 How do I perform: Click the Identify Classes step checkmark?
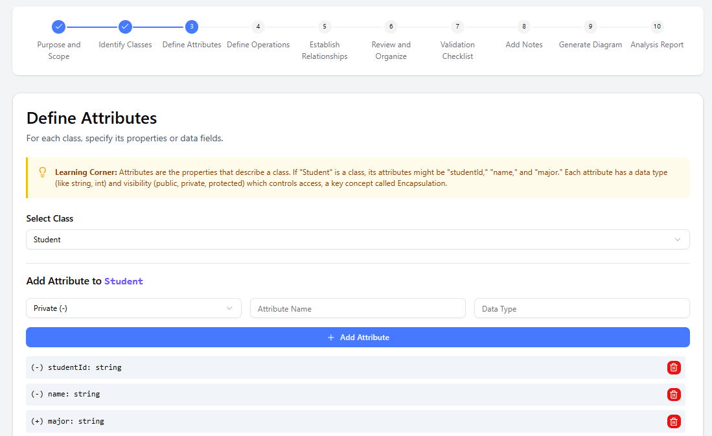(x=125, y=27)
